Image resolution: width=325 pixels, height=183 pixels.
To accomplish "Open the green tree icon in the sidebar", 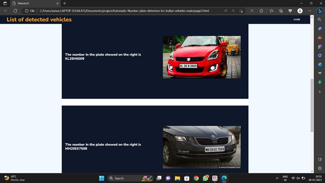I will pos(320,82).
